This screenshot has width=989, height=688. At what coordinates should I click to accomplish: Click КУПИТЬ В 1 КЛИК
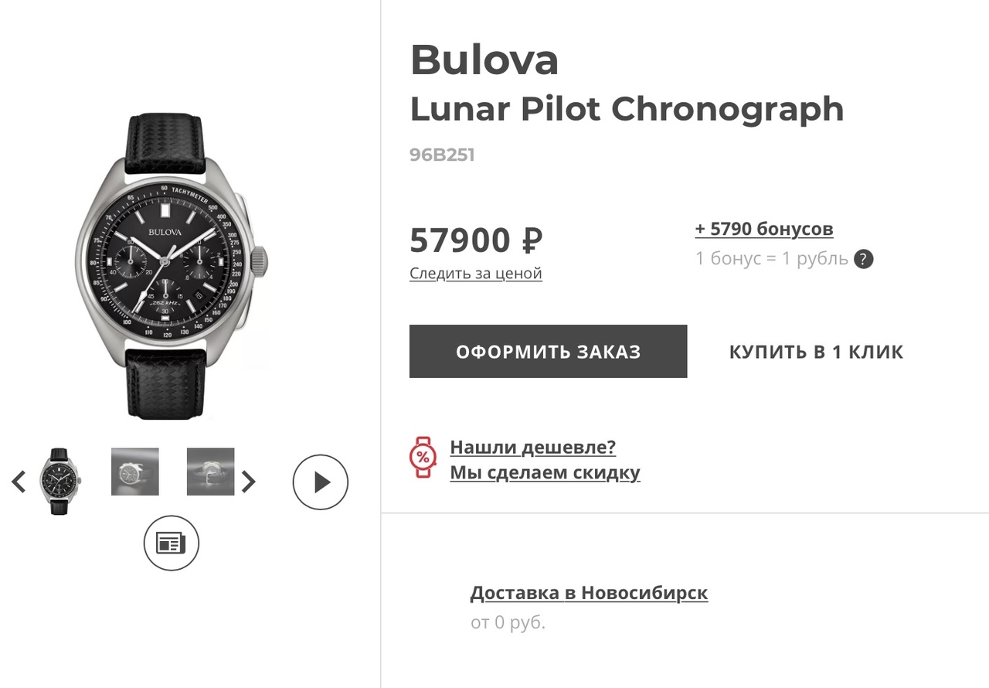816,352
